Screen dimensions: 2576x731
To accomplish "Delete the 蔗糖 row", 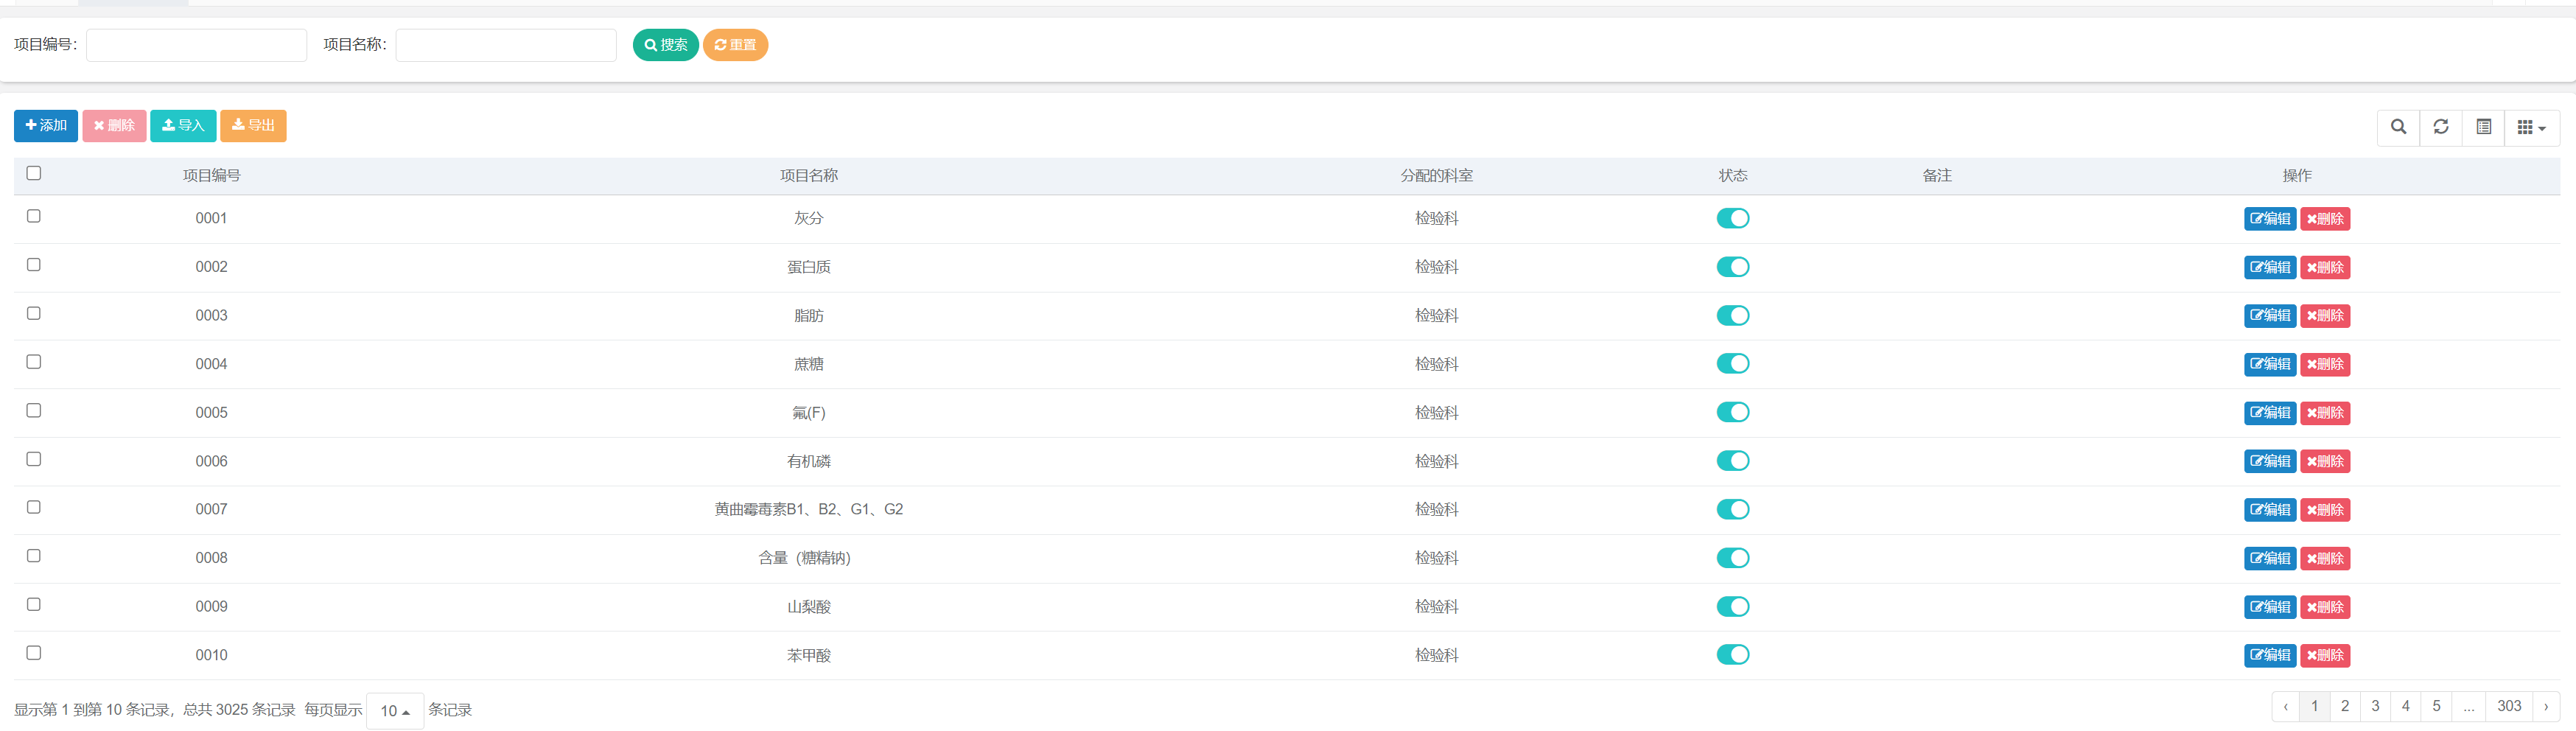I will 2325,364.
